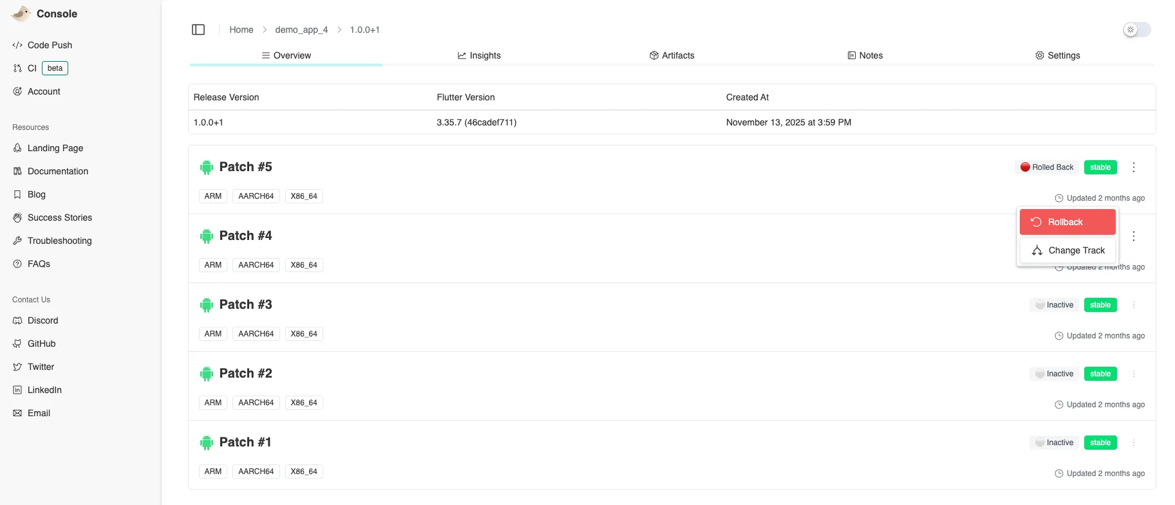Image resolution: width=1175 pixels, height=505 pixels.
Task: Click X86_64 tag under Patch #3
Action: tap(304, 334)
